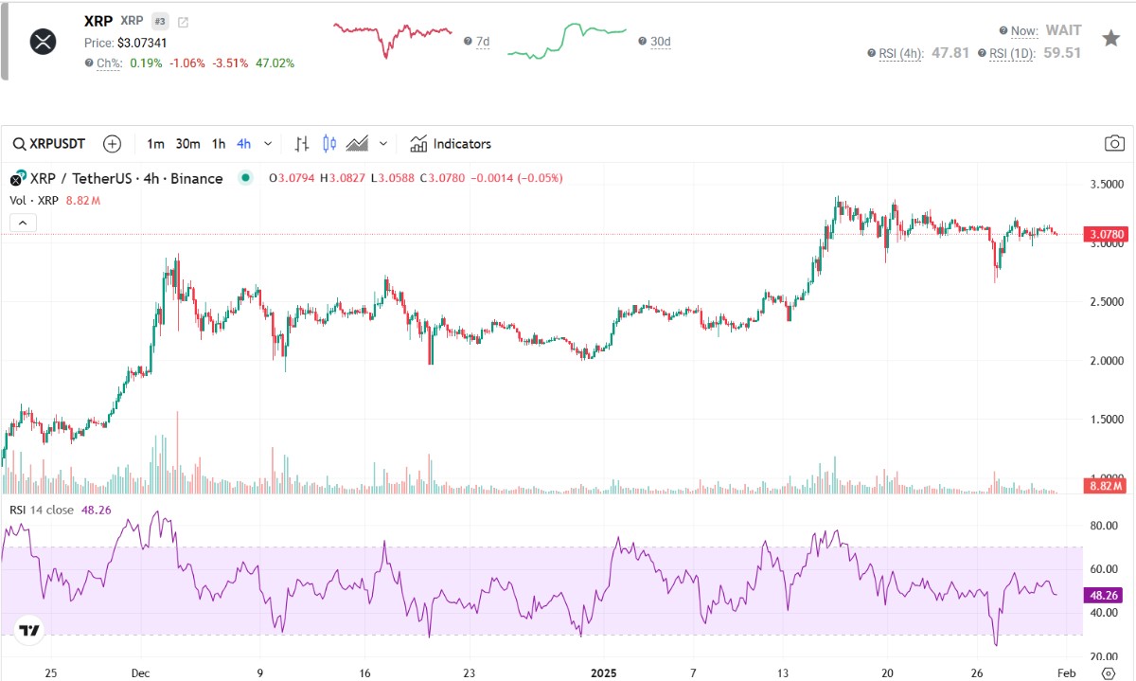
Task: Click the 7d sparkline label
Action: 483,42
